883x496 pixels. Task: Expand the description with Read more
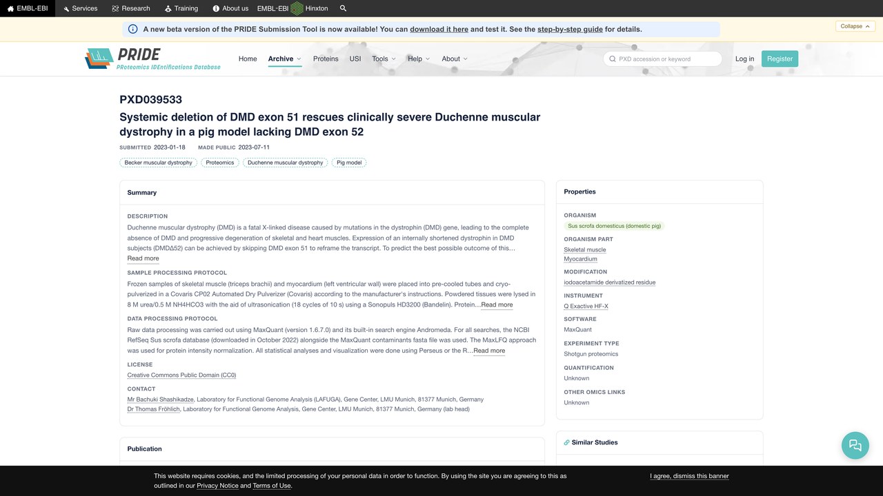143,258
